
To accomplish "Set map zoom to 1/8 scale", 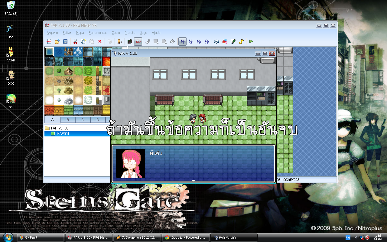I will tap(207, 41).
